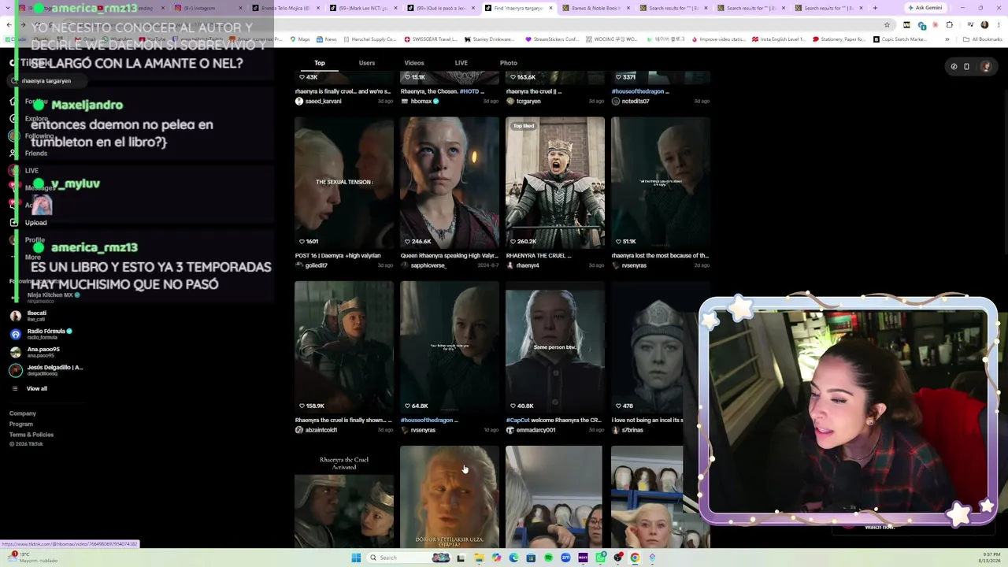Launch File Explorer from the taskbar
The height and width of the screenshot is (567, 1008).
(478, 558)
